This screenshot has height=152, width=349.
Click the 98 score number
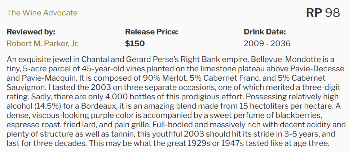tap(332, 13)
